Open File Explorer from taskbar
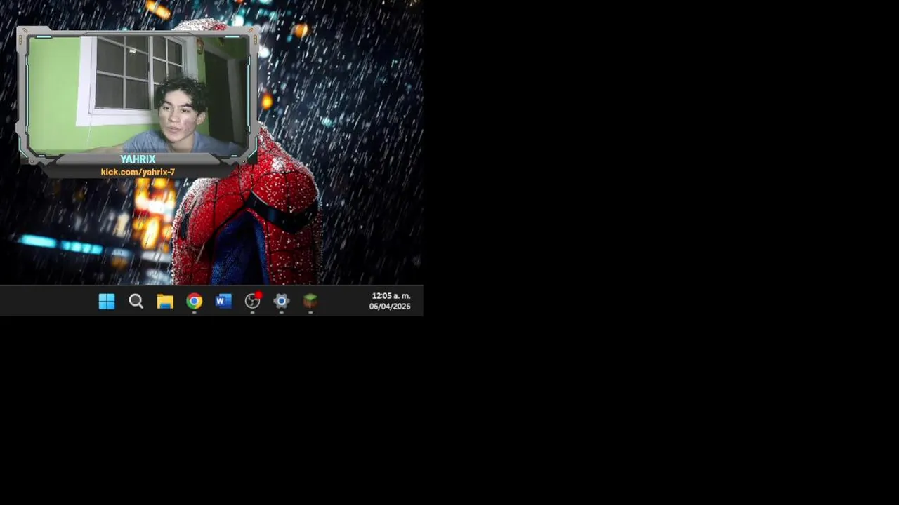 [165, 302]
